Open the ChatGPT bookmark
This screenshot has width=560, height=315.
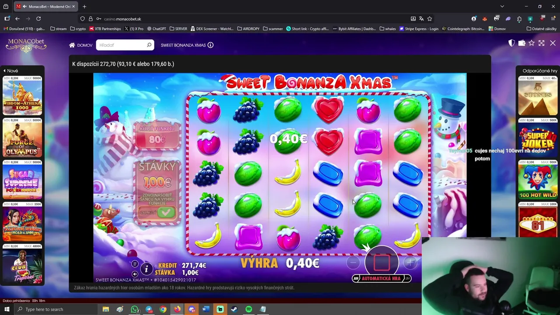click(x=157, y=29)
